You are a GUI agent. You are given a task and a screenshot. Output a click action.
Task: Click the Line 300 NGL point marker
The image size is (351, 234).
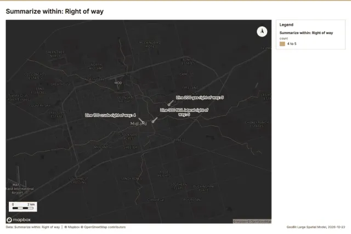point(153,122)
